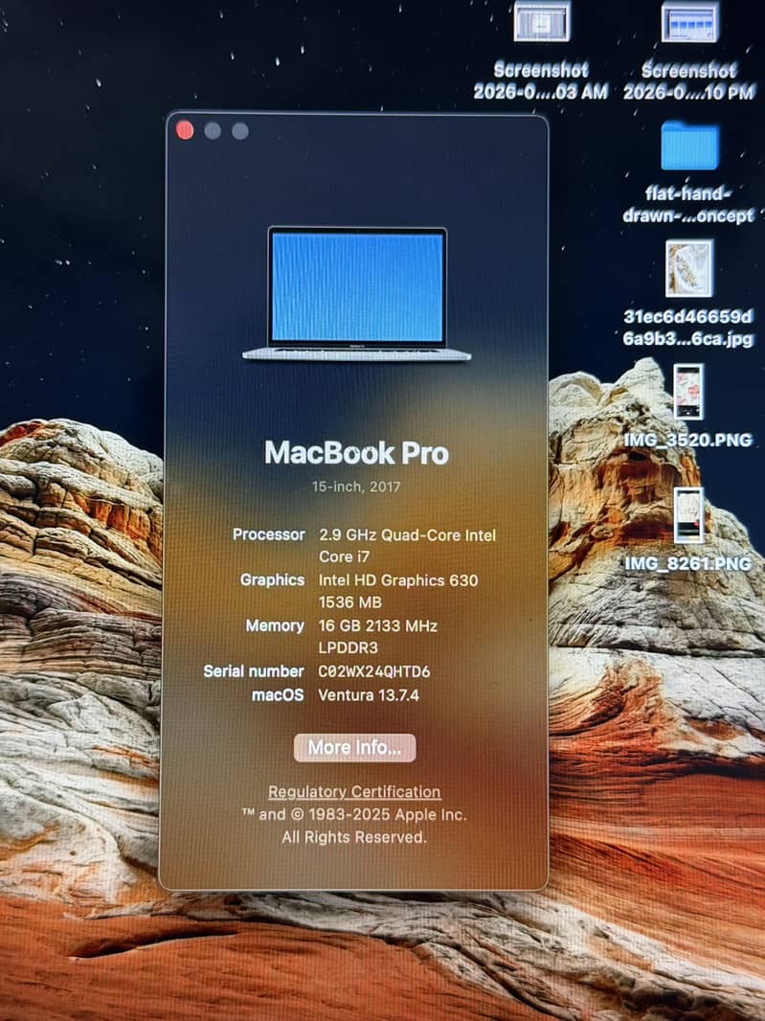Click the 'Screenshot 2026-0....10 PM' file name label
The height and width of the screenshot is (1021, 765).
pyautogui.click(x=688, y=80)
